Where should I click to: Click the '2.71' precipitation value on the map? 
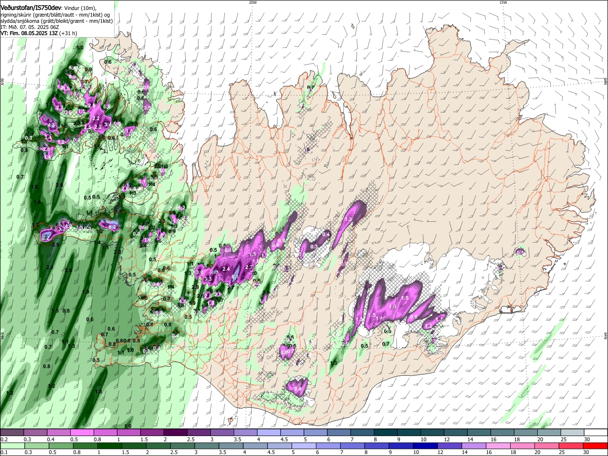249,267
